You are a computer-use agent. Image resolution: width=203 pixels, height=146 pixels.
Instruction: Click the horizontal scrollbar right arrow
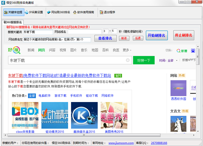tap(194, 135)
